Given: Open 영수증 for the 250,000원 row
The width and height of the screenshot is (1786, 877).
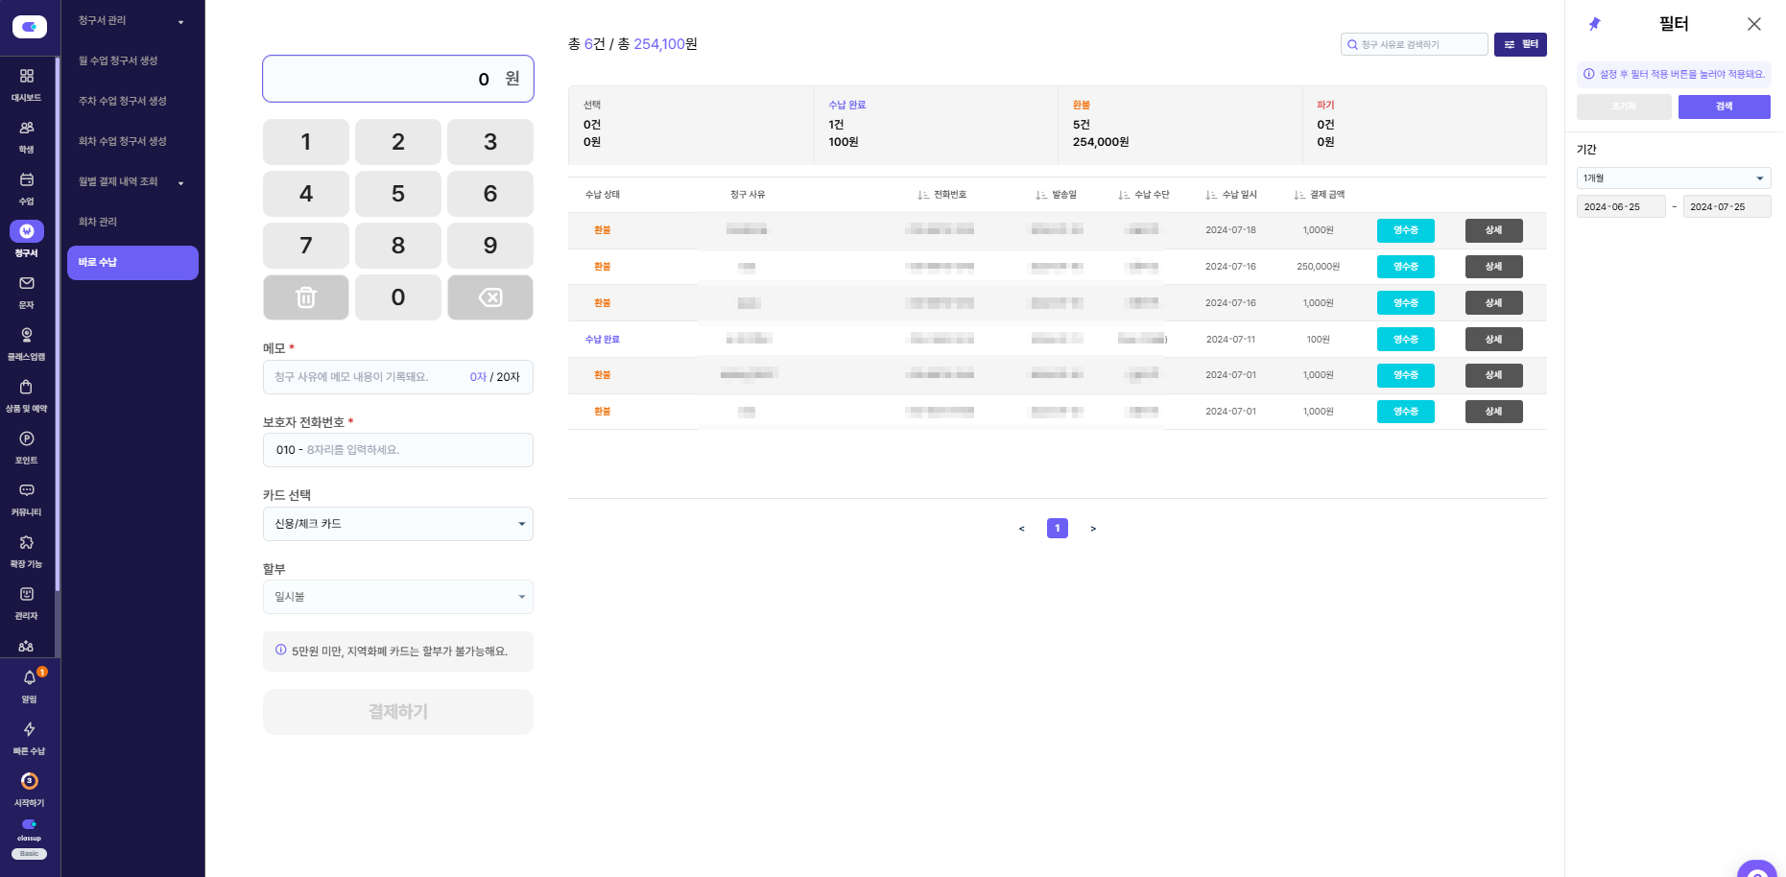Looking at the screenshot, I should click(1406, 267).
